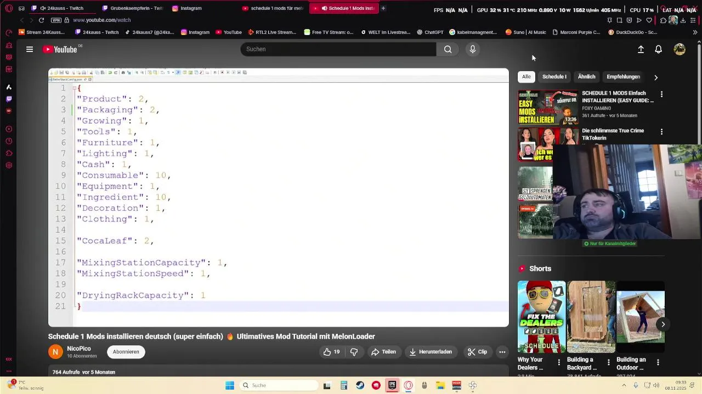The height and width of the screenshot is (394, 702).
Task: Go to the YouTube home logo
Action: (x=60, y=49)
